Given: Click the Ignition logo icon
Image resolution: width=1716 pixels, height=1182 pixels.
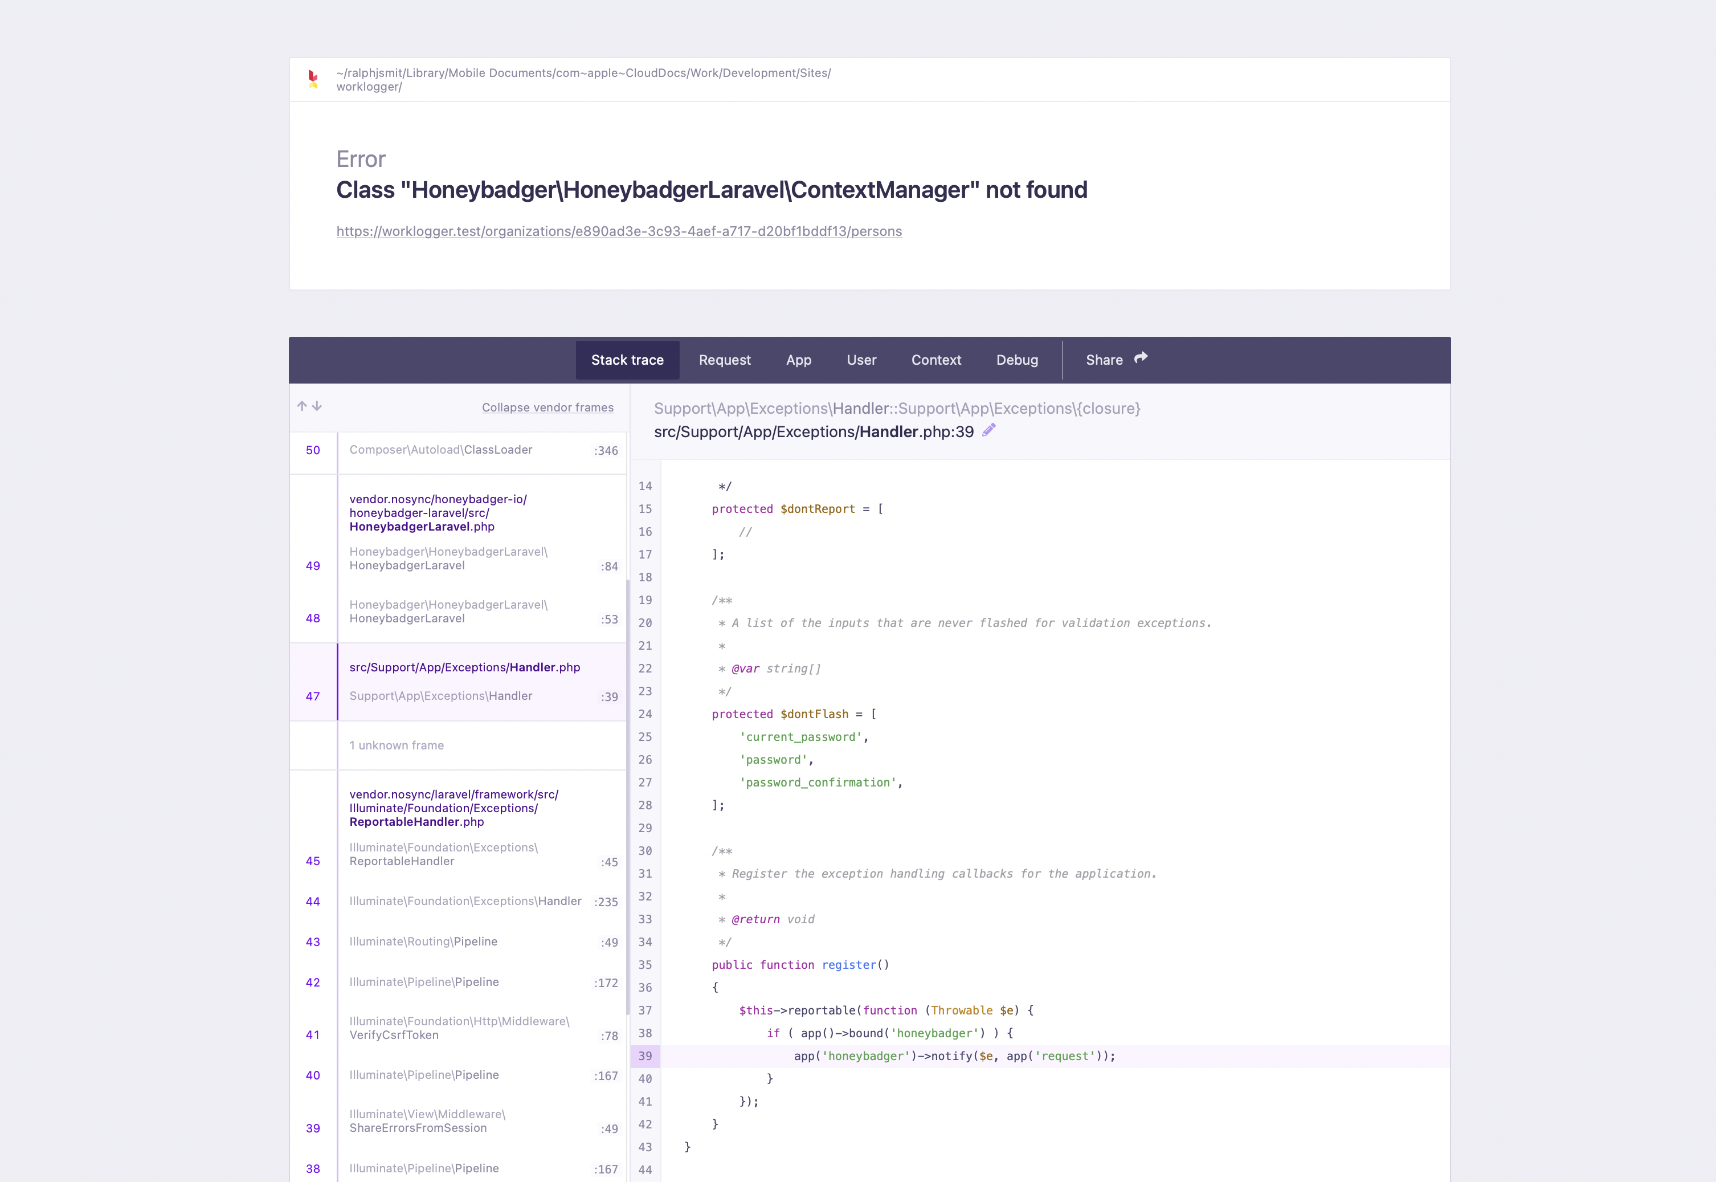Looking at the screenshot, I should pyautogui.click(x=313, y=79).
